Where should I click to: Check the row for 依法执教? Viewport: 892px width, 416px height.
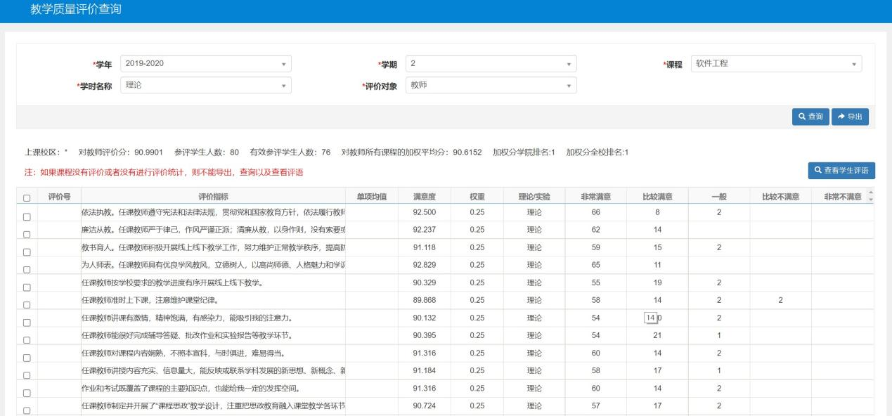point(27,217)
